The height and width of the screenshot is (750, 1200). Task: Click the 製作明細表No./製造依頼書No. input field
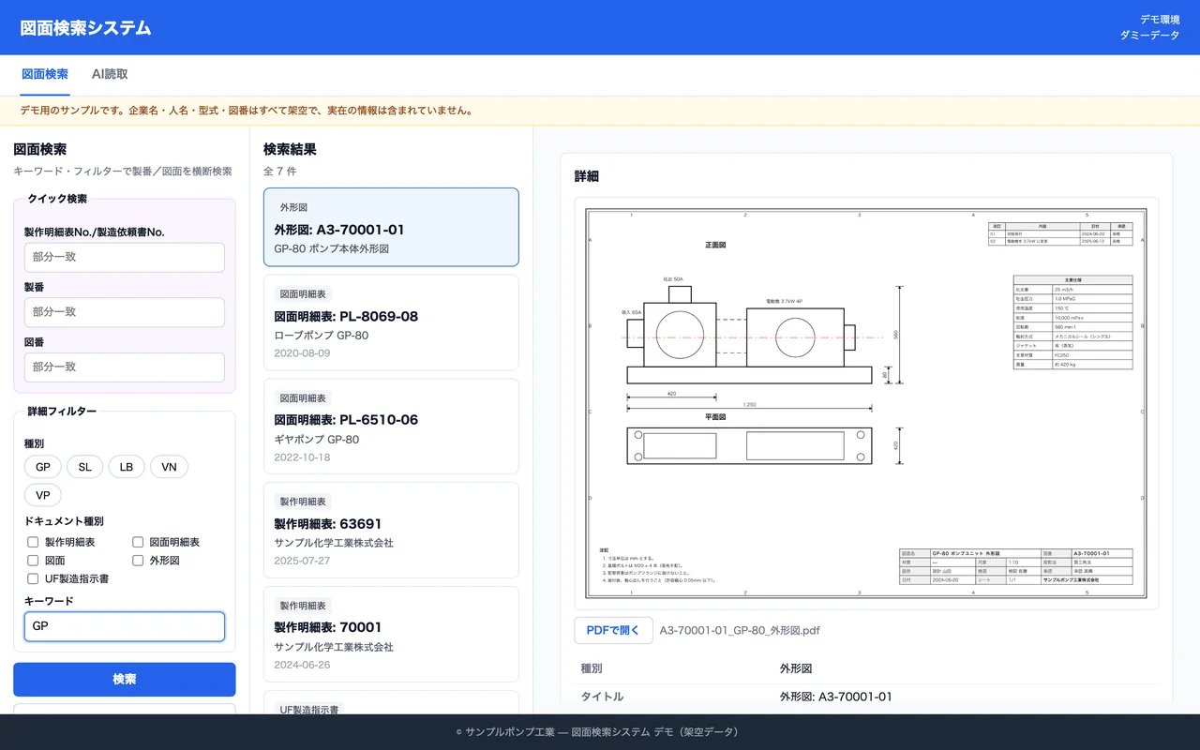pos(125,257)
